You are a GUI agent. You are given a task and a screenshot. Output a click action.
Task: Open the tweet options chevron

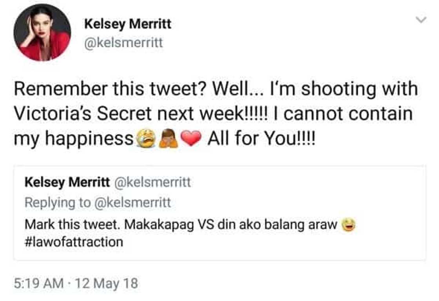click(x=421, y=19)
